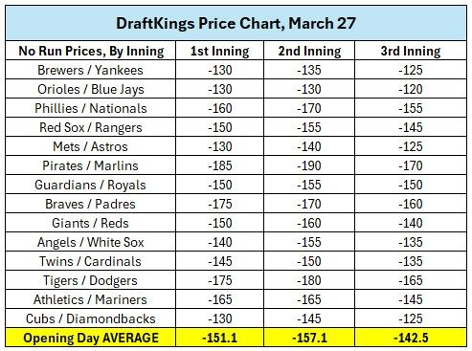Select the Opening Day AVERAGE yellow cell
The image size is (472, 351).
(91, 338)
